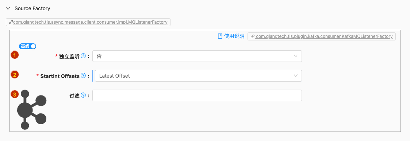Click the arrow on the Latest Offset select

click(x=296, y=76)
